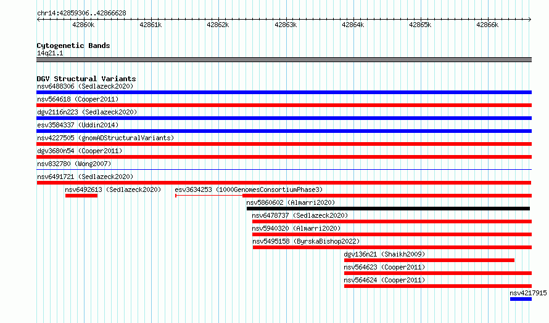Image resolution: width=549 pixels, height=323 pixels.
Task: Open nsv4227505 (gnomADStructuralVariants) label
Action: 105,138
